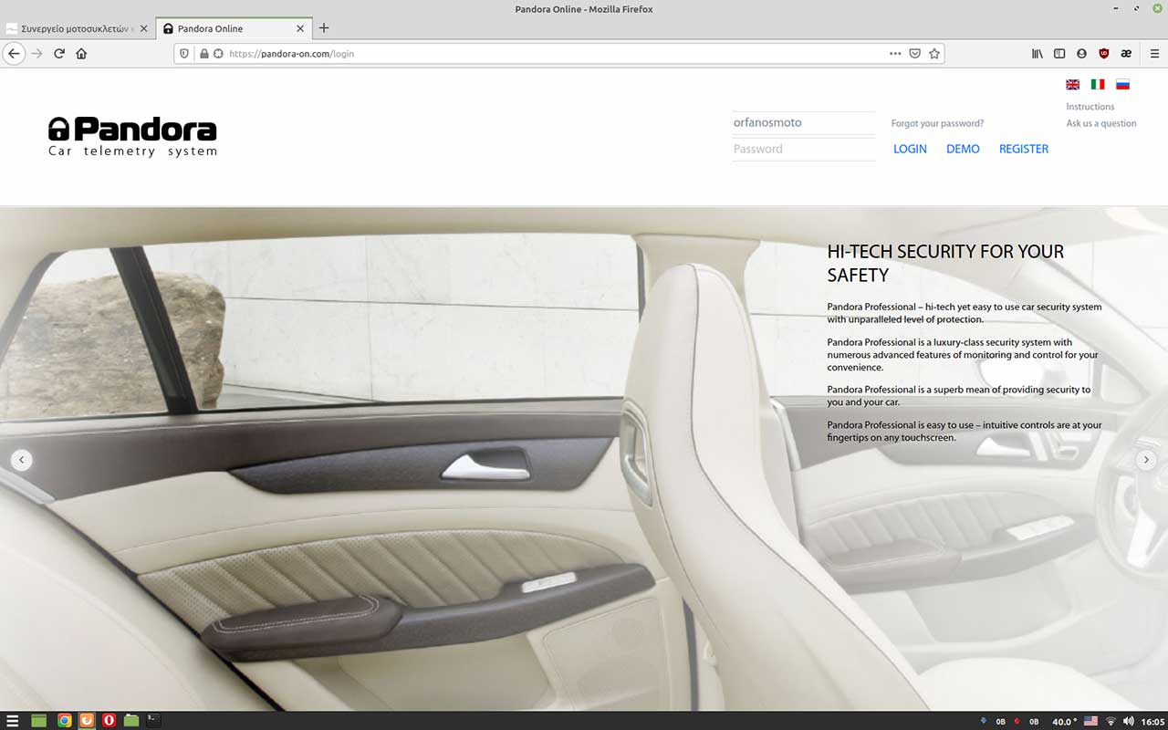The width and height of the screenshot is (1168, 730).
Task: Open Firefox Library icon
Action: (x=1037, y=54)
